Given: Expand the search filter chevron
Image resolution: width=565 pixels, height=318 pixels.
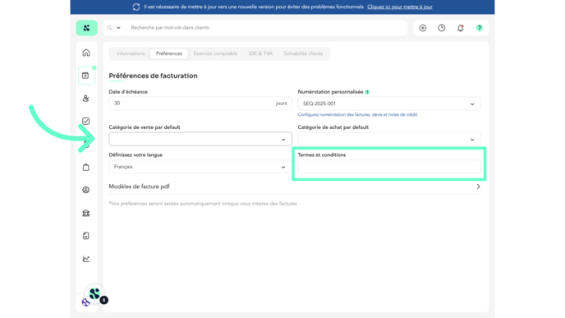Looking at the screenshot, I should [118, 28].
